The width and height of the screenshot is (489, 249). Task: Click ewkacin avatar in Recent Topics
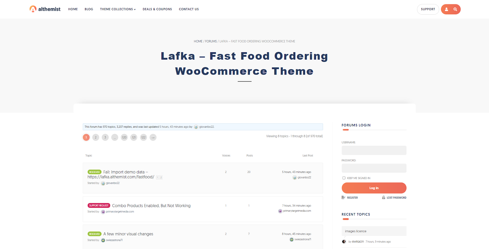click(x=344, y=242)
